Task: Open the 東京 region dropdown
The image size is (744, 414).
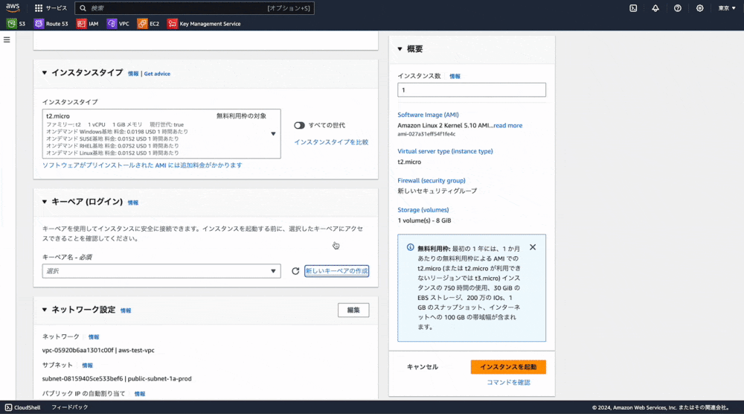Action: (x=726, y=8)
